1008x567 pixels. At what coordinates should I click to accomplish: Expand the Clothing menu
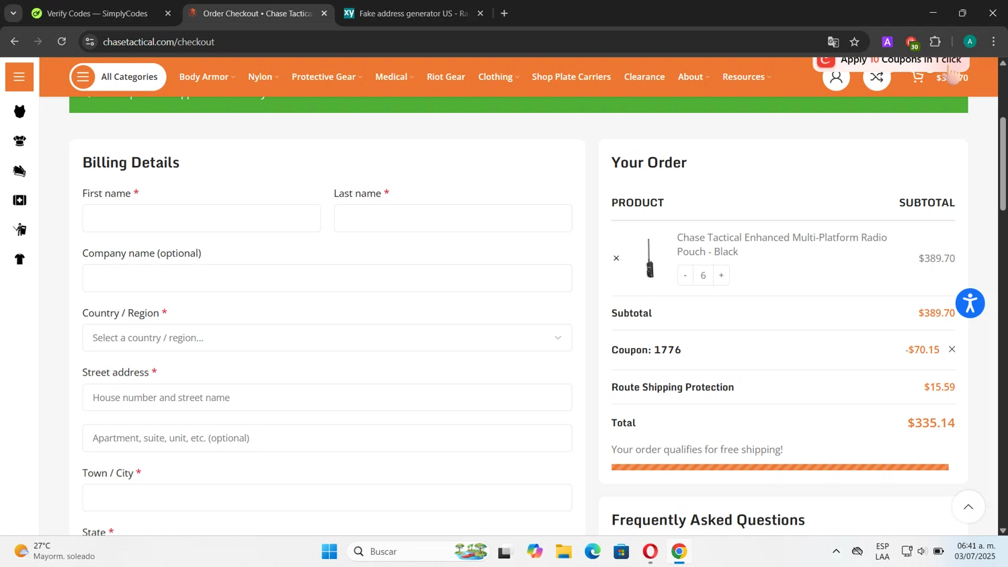pos(499,77)
